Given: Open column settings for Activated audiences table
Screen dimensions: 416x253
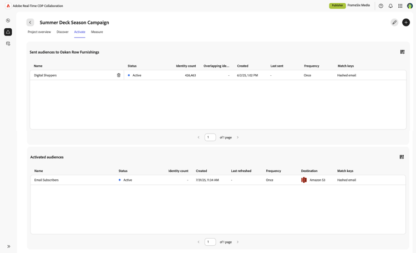Looking at the screenshot, I should 402,157.
